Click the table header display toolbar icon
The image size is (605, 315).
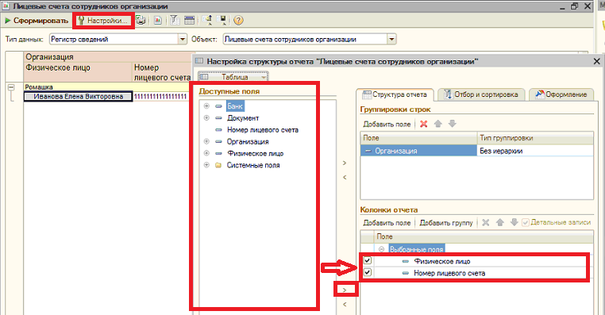pos(189,21)
